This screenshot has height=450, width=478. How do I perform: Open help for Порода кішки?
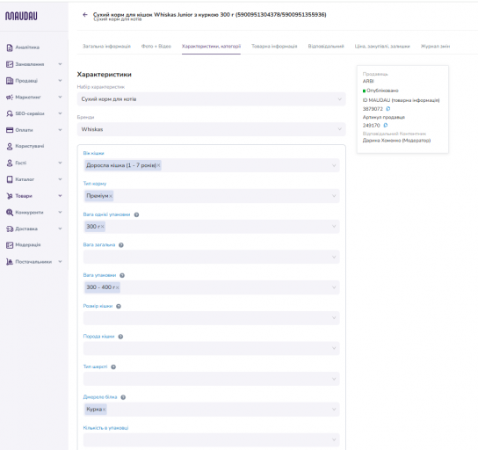pyautogui.click(x=120, y=337)
